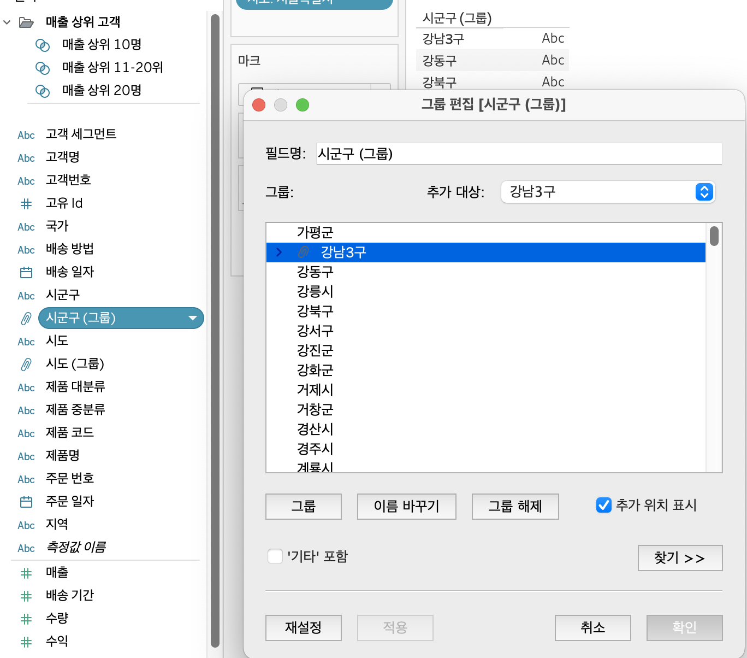Image resolution: width=747 pixels, height=658 pixels.
Task: Select 가평군 in the group list
Action: (486, 232)
